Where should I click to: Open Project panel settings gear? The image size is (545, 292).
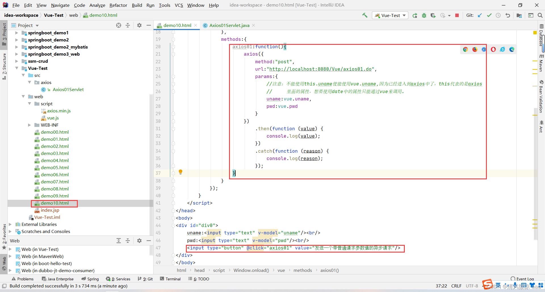coord(139,25)
